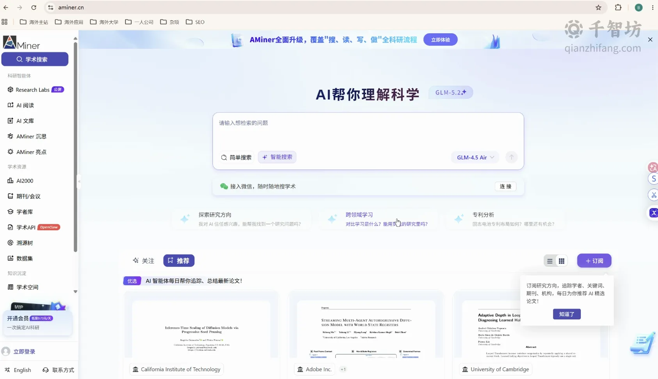Switch to the 关注 tab
Viewport: 658px width, 379px height.
[143, 261]
